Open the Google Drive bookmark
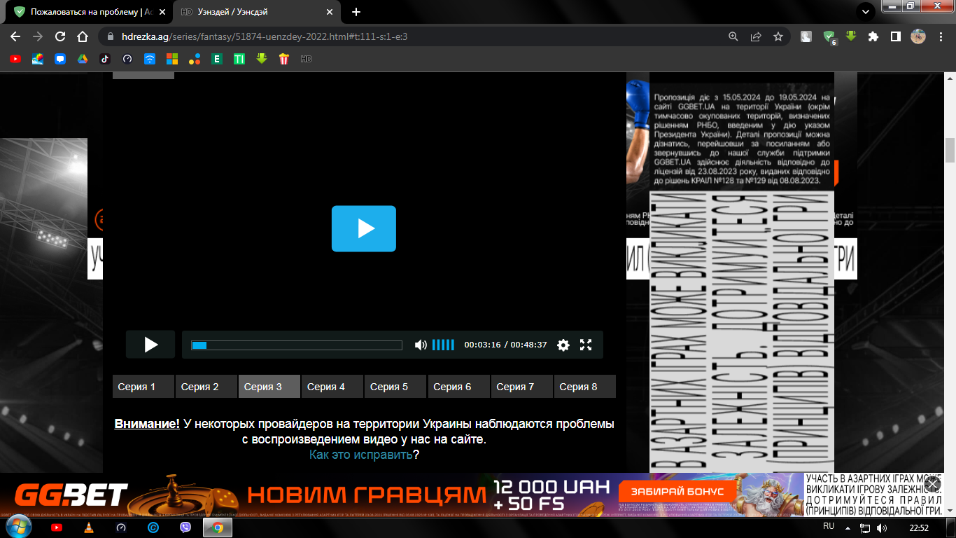Viewport: 956px width, 538px height. [82, 60]
